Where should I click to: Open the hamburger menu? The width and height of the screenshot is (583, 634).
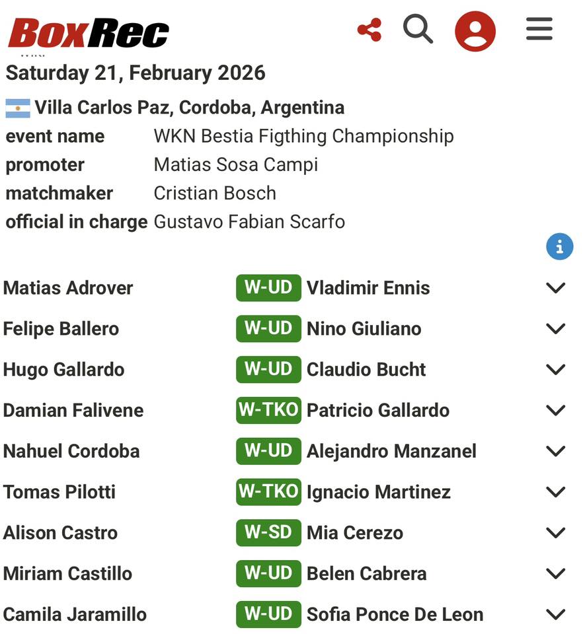coord(539,29)
